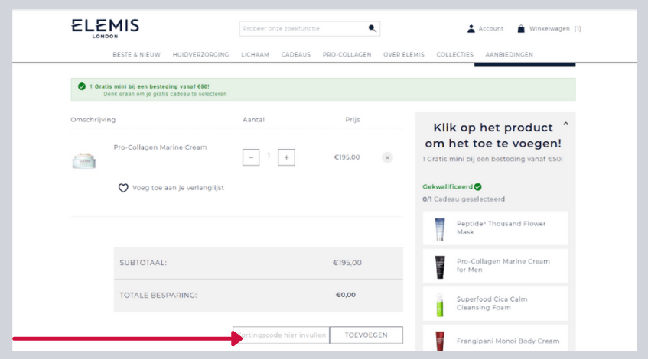Open the Aanbiedingen menu

tap(510, 54)
